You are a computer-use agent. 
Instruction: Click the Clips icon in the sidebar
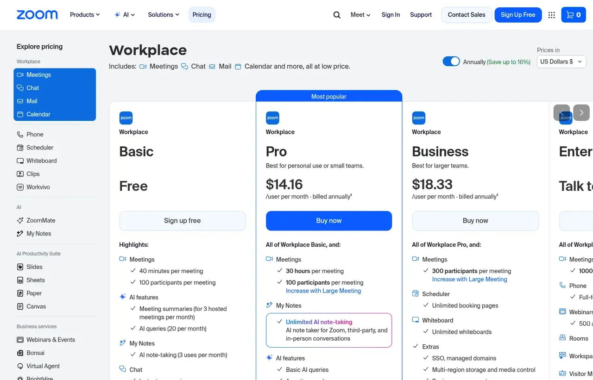(20, 174)
